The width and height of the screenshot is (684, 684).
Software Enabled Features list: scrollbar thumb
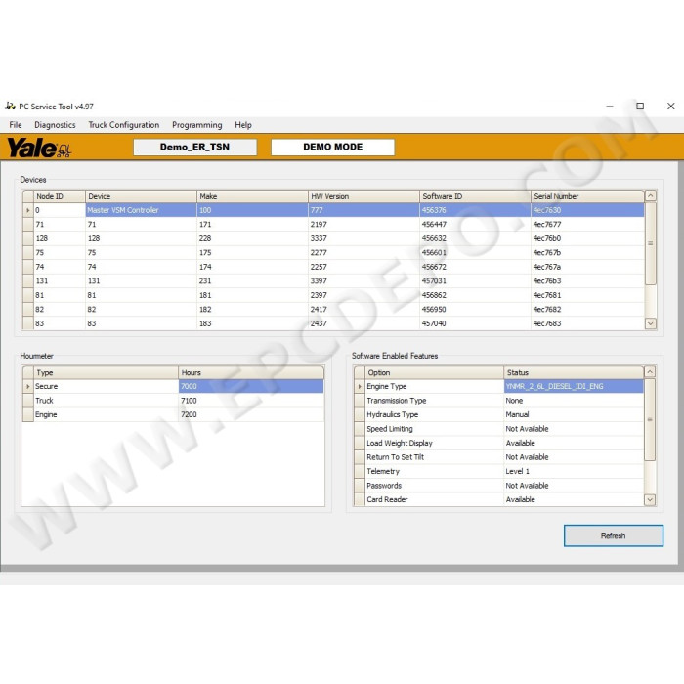650,419
